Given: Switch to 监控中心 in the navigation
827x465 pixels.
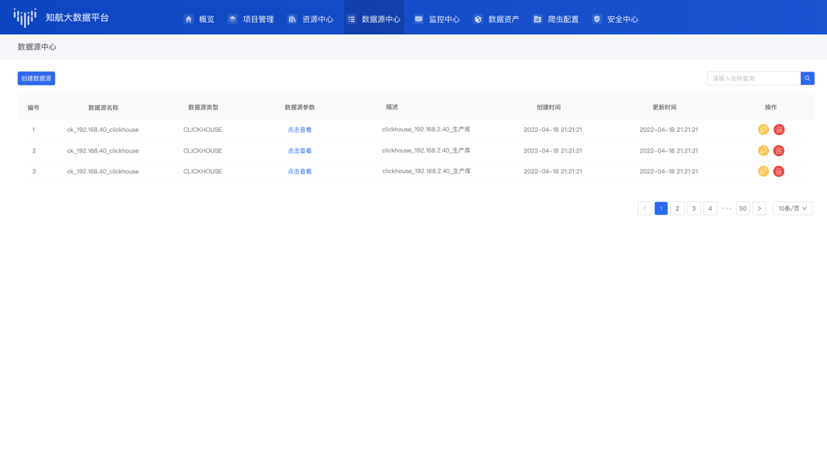Looking at the screenshot, I should click(437, 20).
